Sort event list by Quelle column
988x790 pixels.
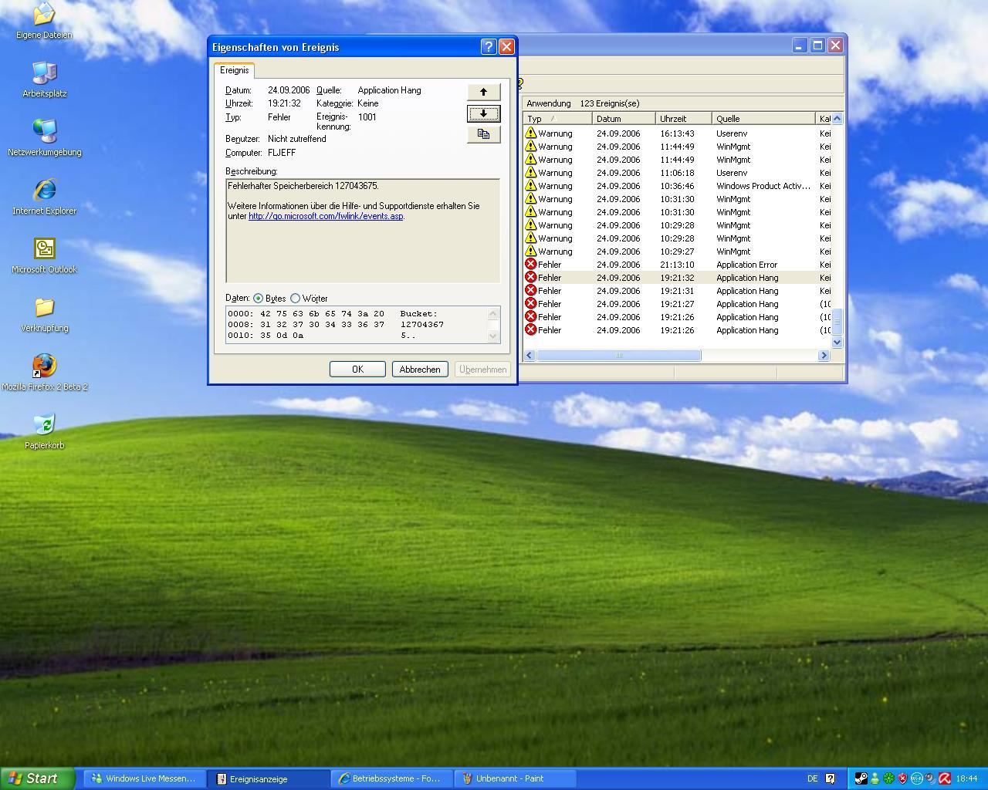click(x=763, y=119)
